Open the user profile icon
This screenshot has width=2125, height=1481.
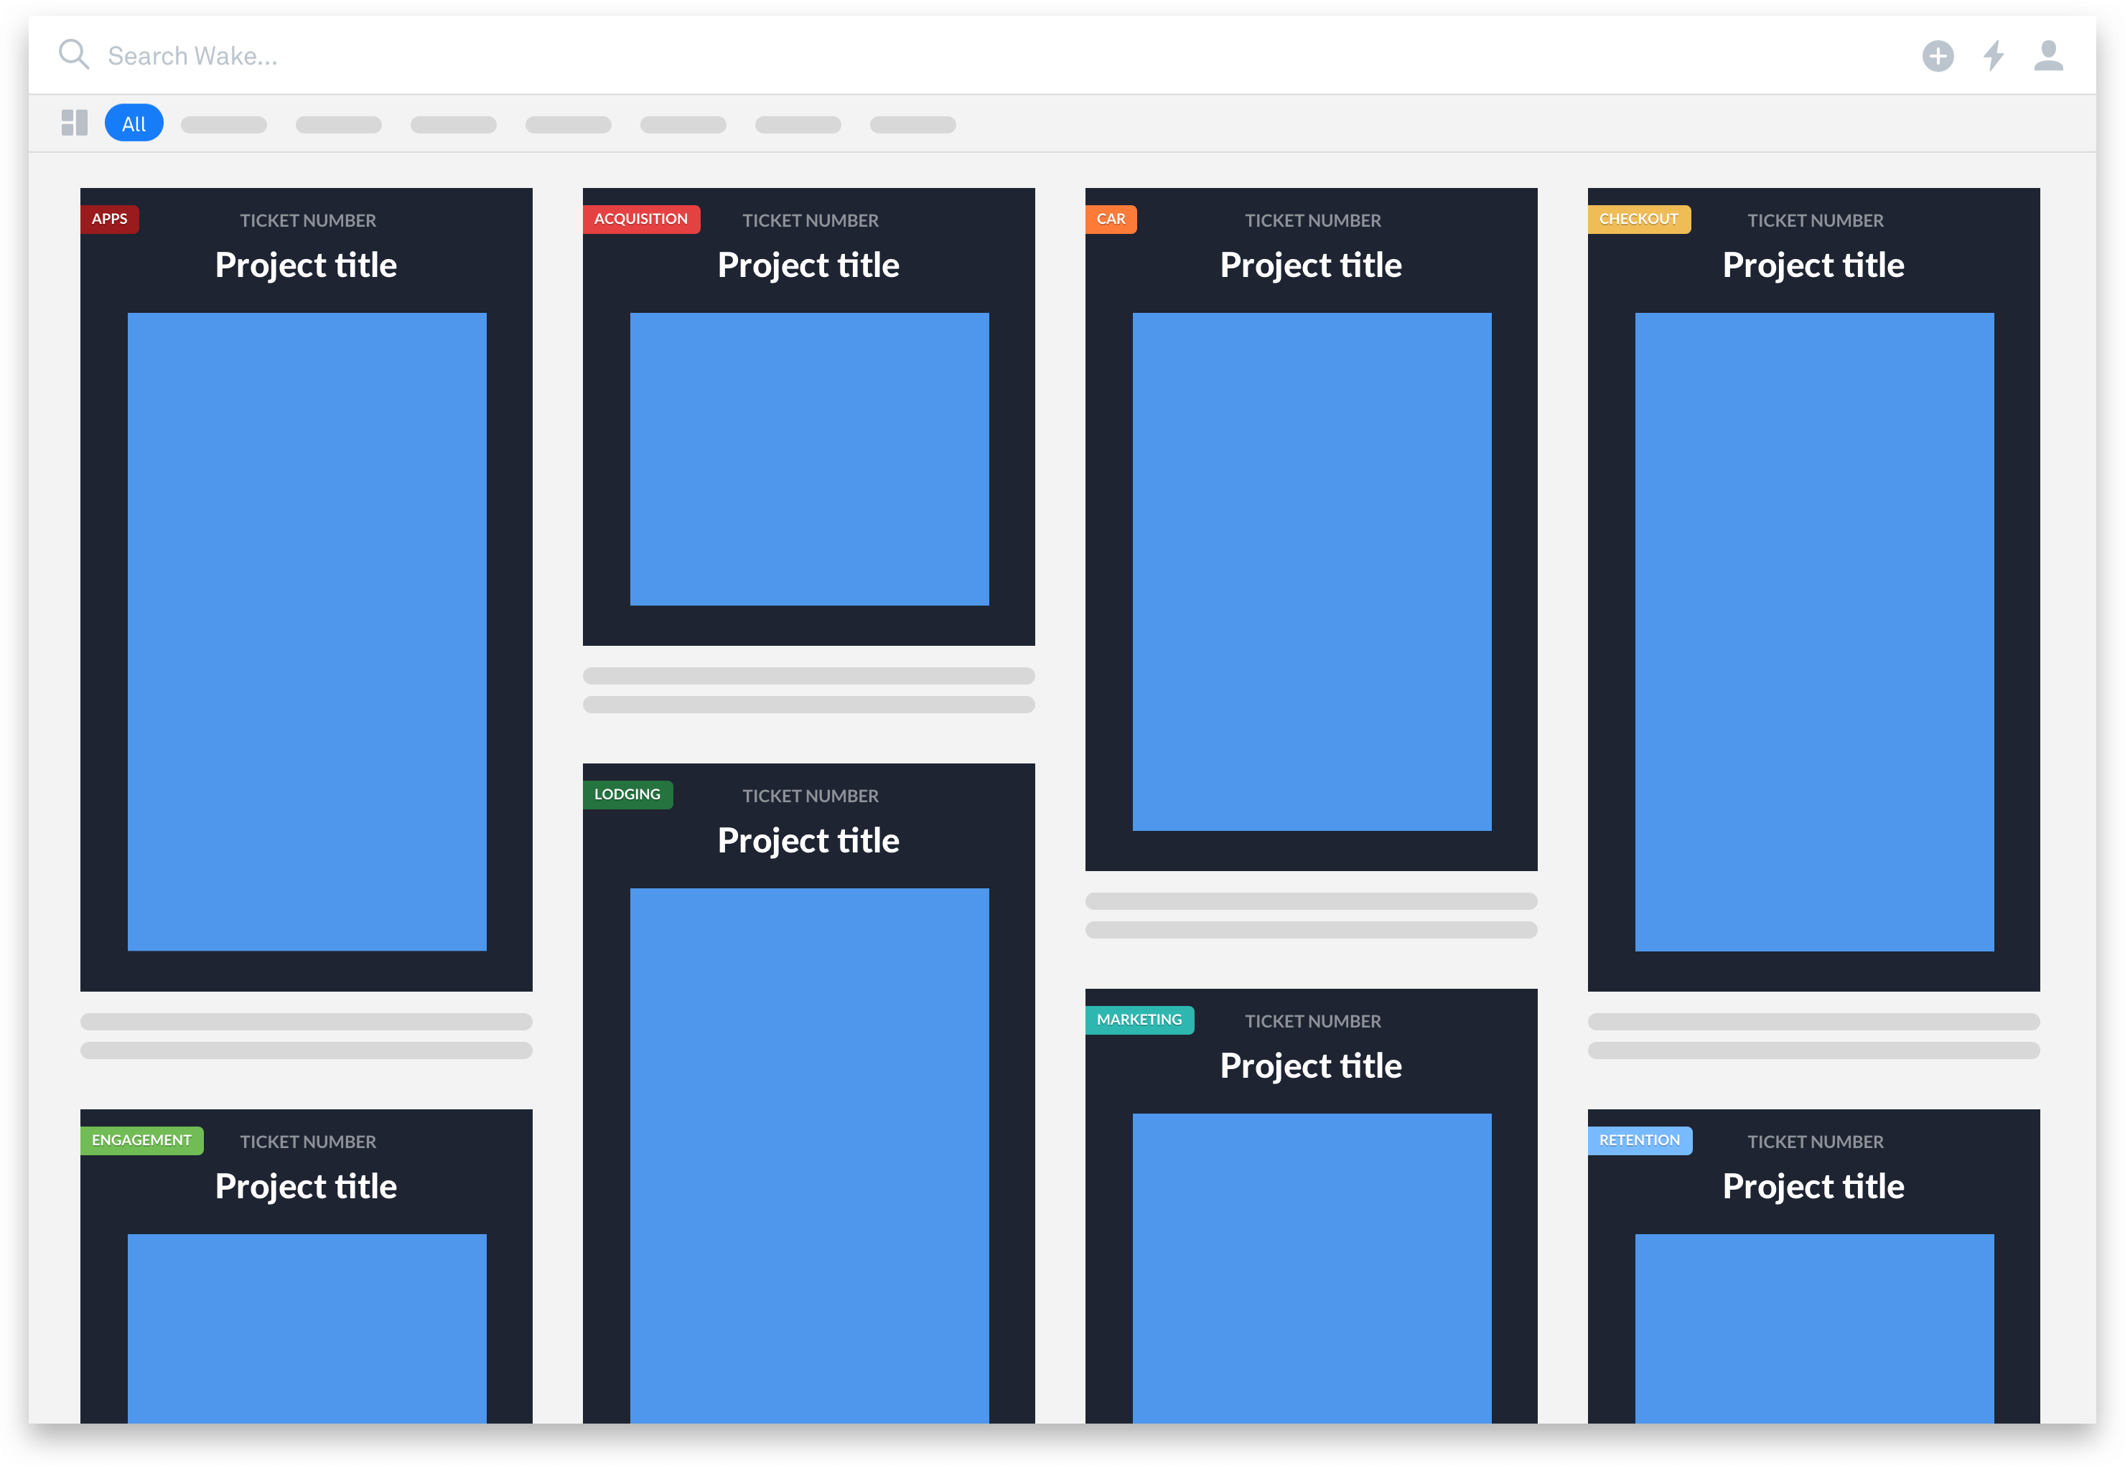tap(2048, 55)
